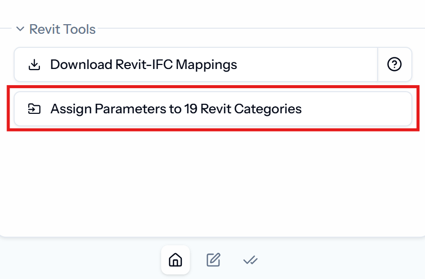Collapse the Revit Tools section chevron
This screenshot has width=425, height=279.
click(x=20, y=29)
